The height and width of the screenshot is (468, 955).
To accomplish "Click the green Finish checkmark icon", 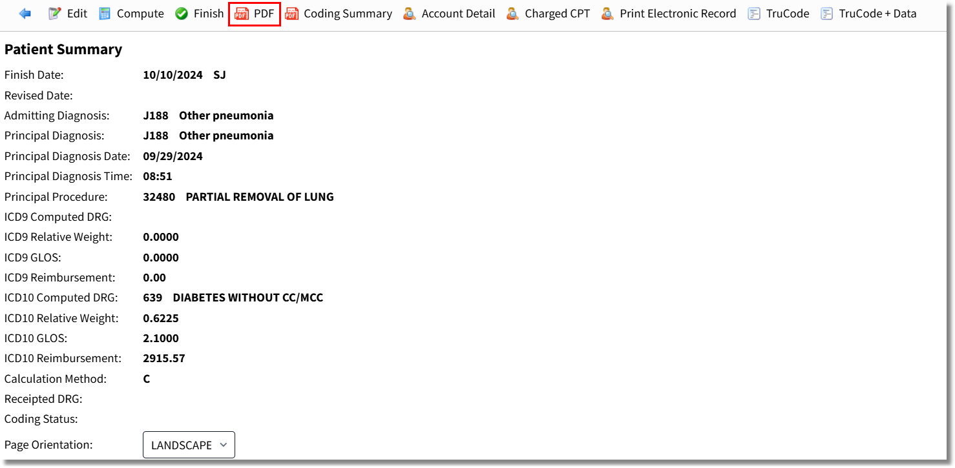I will (182, 14).
